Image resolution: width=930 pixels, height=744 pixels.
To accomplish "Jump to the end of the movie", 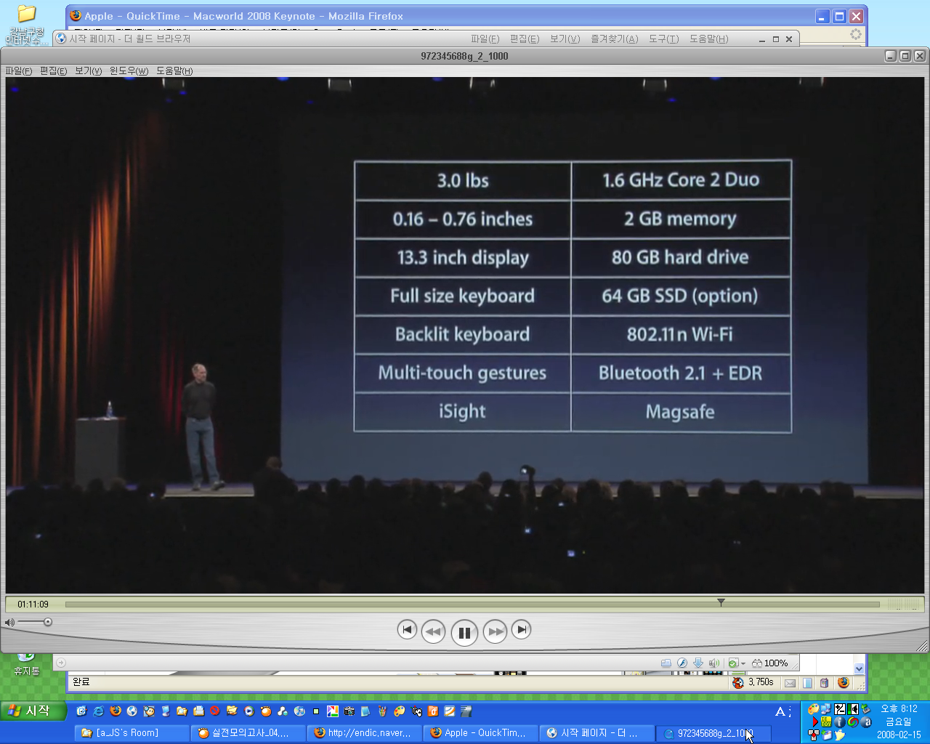I will click(522, 629).
